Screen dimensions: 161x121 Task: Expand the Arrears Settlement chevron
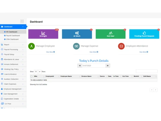click(x=23, y=64)
